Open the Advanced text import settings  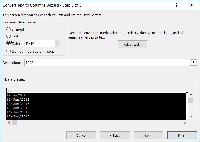click(x=132, y=44)
